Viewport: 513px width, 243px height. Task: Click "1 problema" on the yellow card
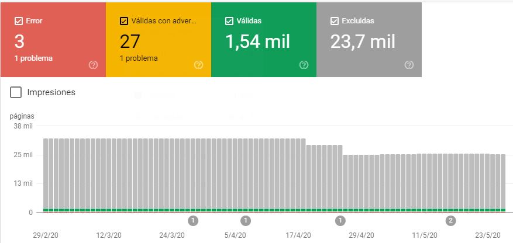(139, 58)
